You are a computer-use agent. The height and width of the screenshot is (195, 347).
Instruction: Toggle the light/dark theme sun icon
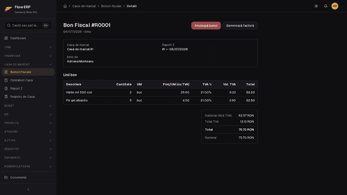click(x=316, y=6)
